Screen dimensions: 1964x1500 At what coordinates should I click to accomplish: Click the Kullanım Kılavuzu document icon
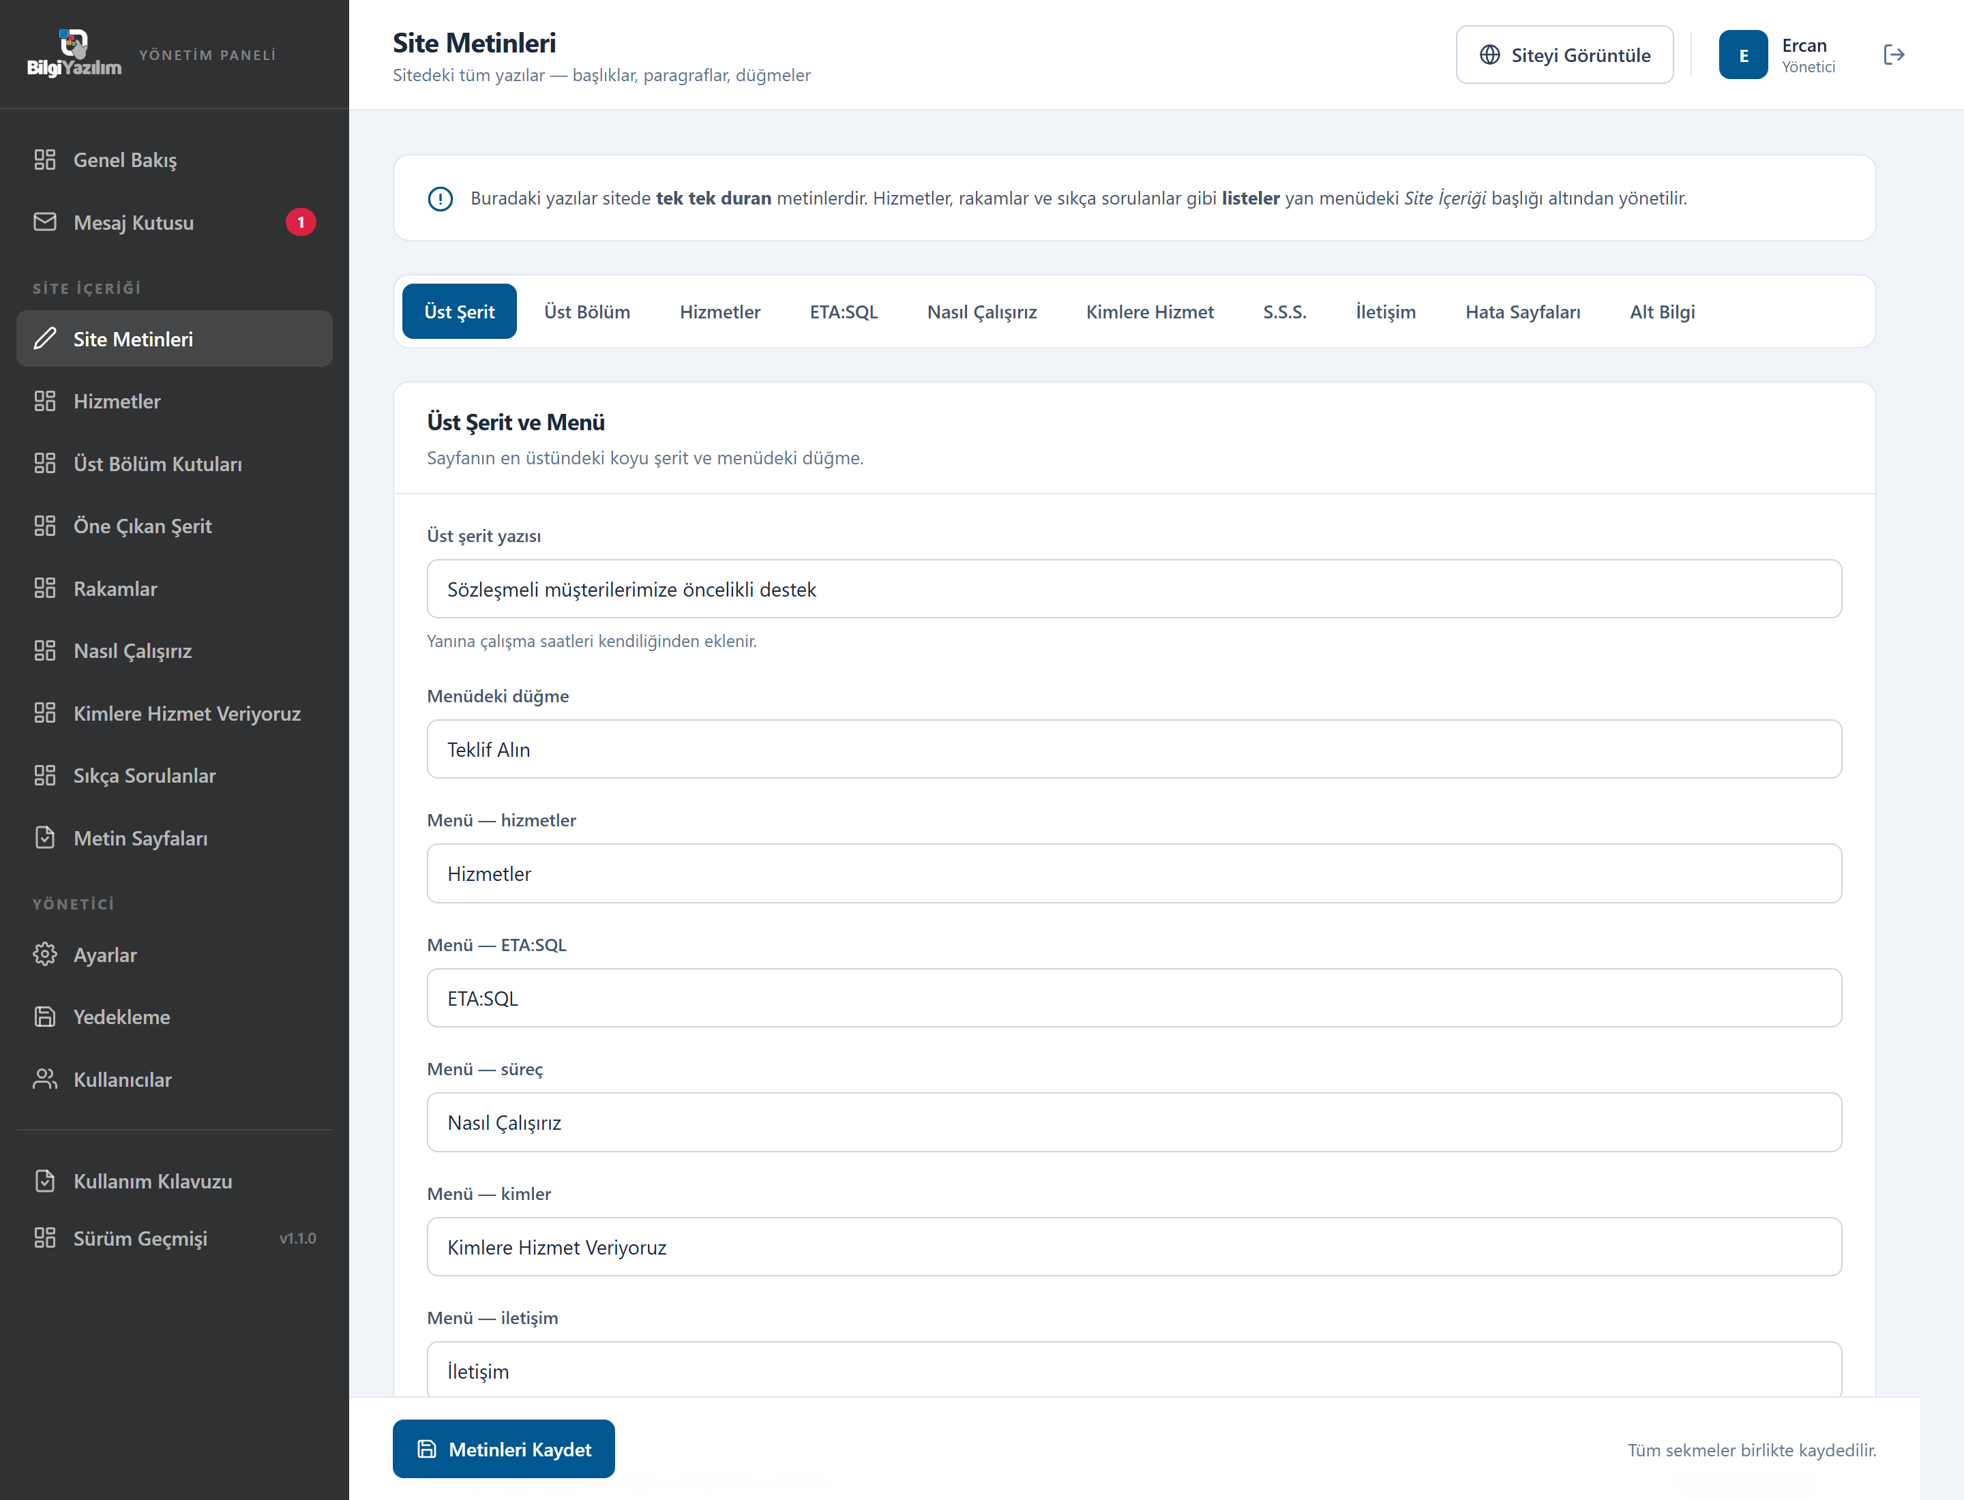pos(44,1181)
